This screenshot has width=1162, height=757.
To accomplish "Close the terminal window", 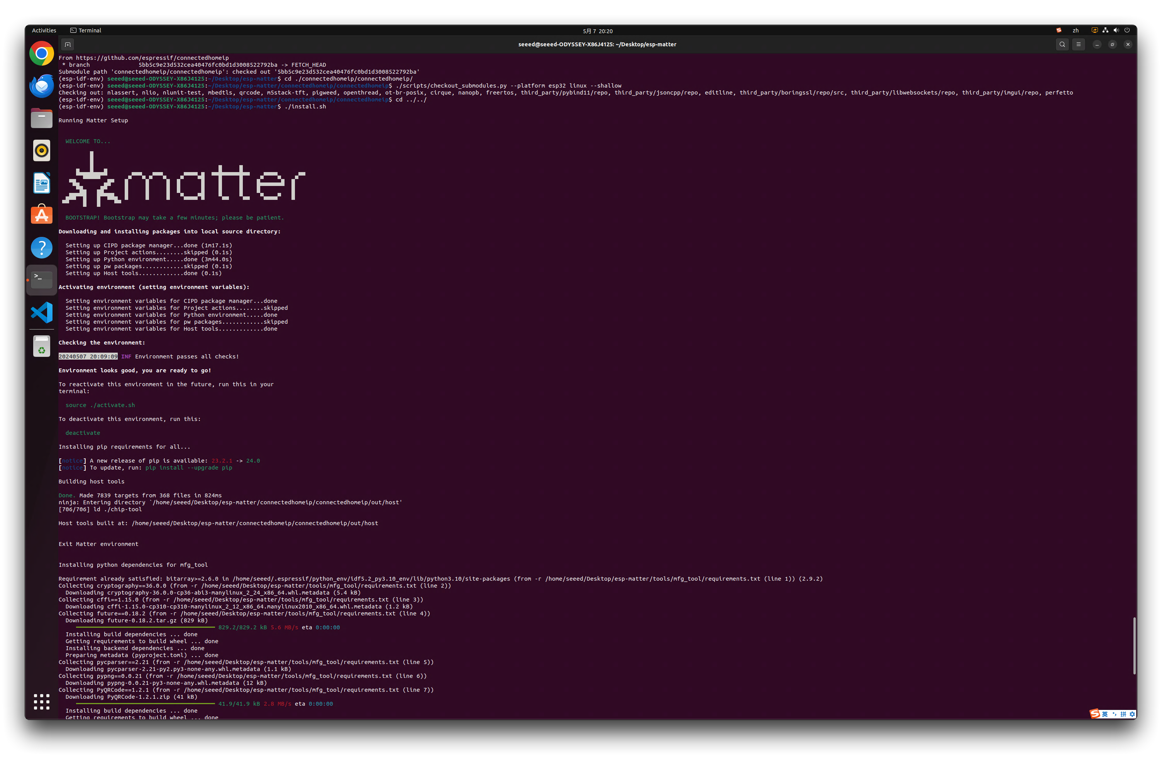I will tap(1128, 44).
